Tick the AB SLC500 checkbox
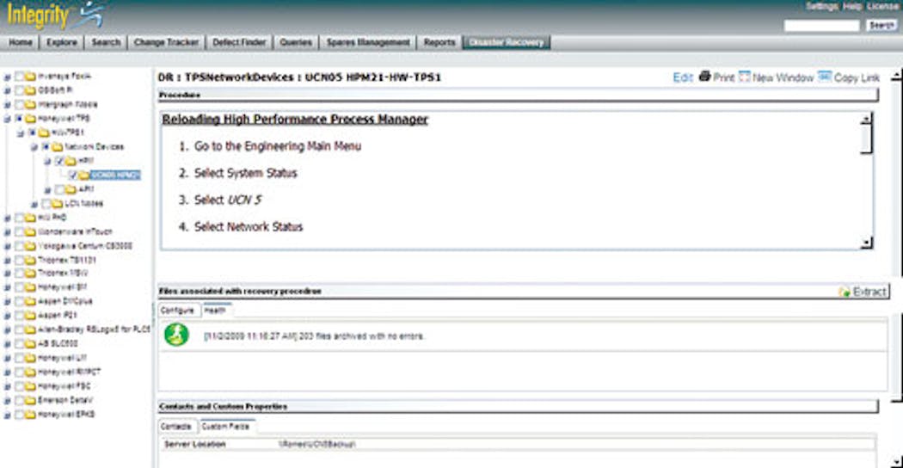 (x=19, y=344)
